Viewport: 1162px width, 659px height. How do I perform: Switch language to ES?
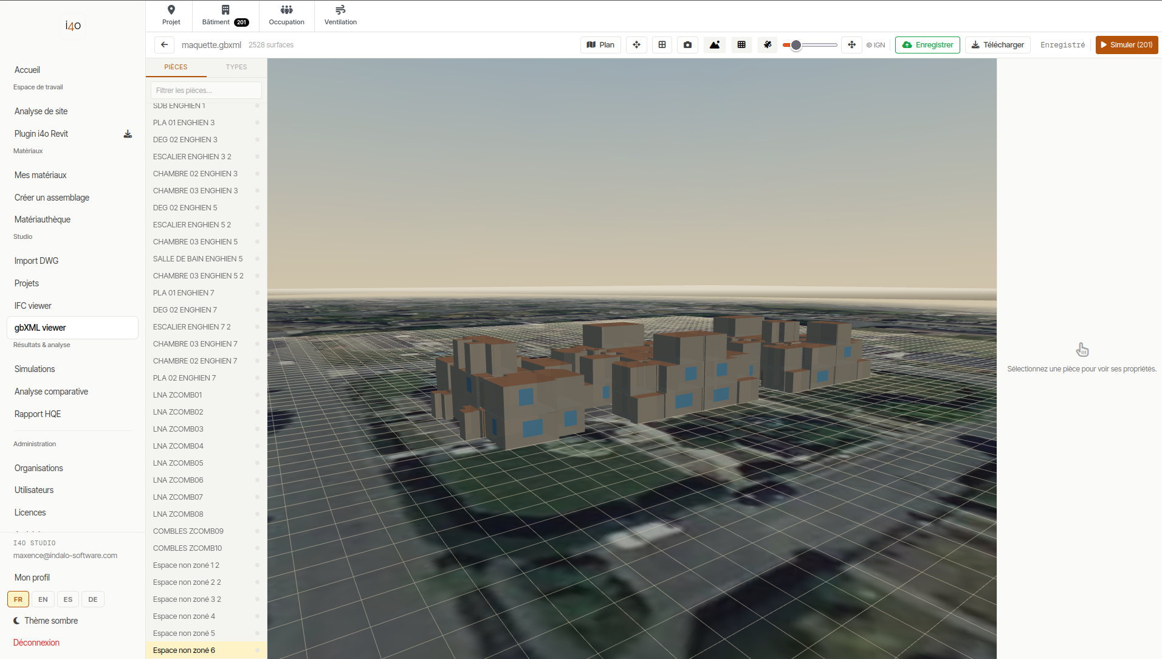[68, 599]
